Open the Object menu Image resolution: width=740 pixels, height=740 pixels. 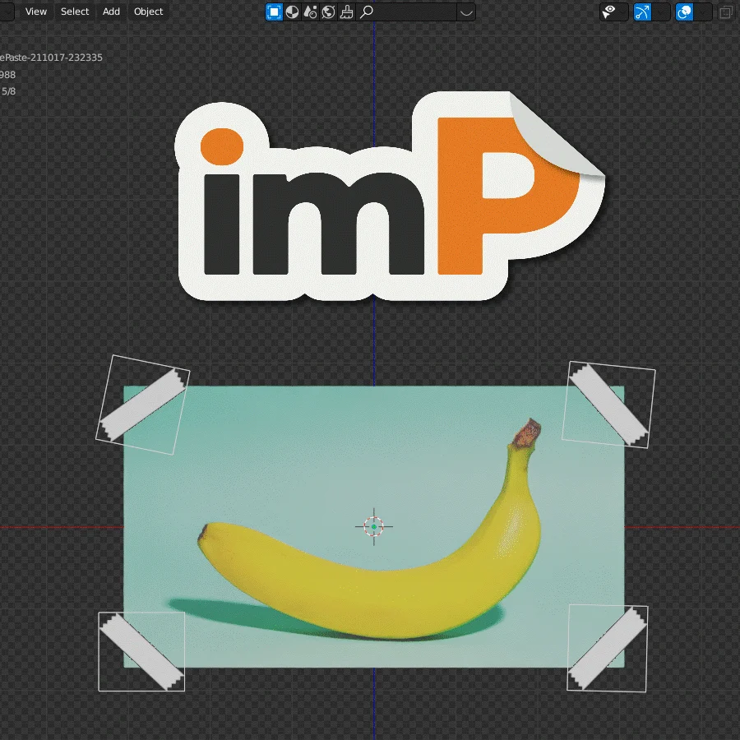click(x=149, y=12)
